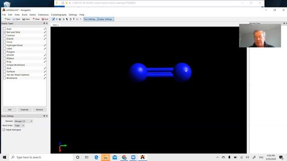The image size is (287, 161).
Task: Select the Auto Rotate tool
Action: 70,19
